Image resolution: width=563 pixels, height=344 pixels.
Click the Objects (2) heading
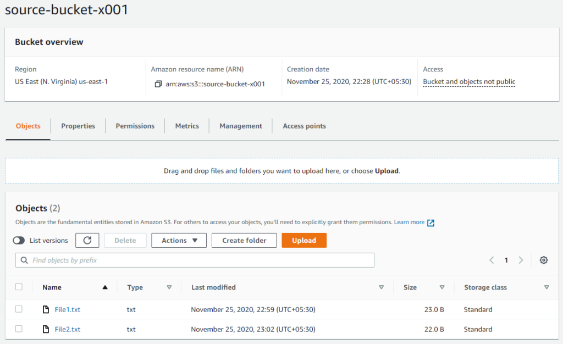coord(38,208)
